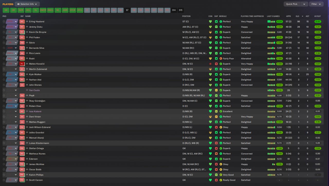Screen dimensions: 329x186
Task: Click the sharpness icon in Scott Carson's row
Action: pos(216,180)
